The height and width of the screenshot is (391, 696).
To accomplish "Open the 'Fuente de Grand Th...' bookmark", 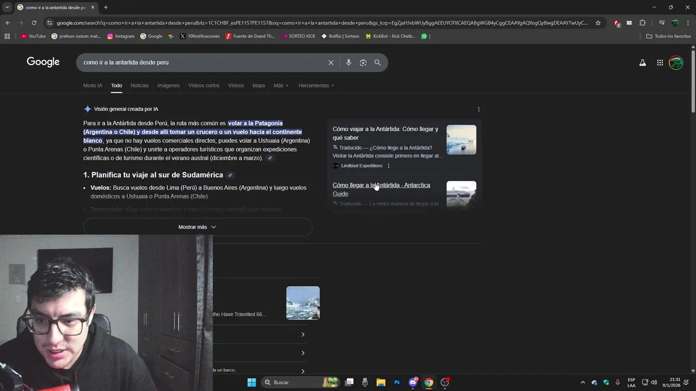I will [250, 36].
